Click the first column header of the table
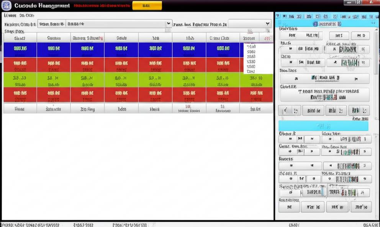Viewport: 380px width, 227px height. pos(20,38)
